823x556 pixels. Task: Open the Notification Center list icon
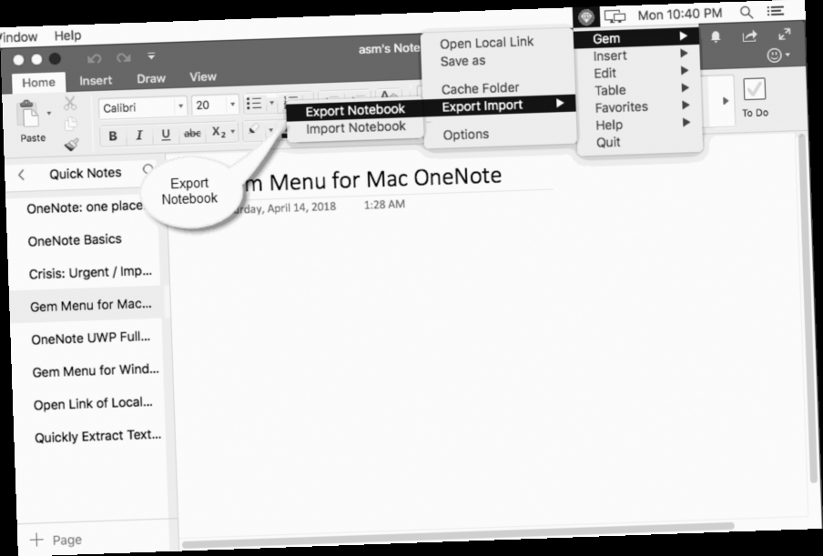coord(776,11)
